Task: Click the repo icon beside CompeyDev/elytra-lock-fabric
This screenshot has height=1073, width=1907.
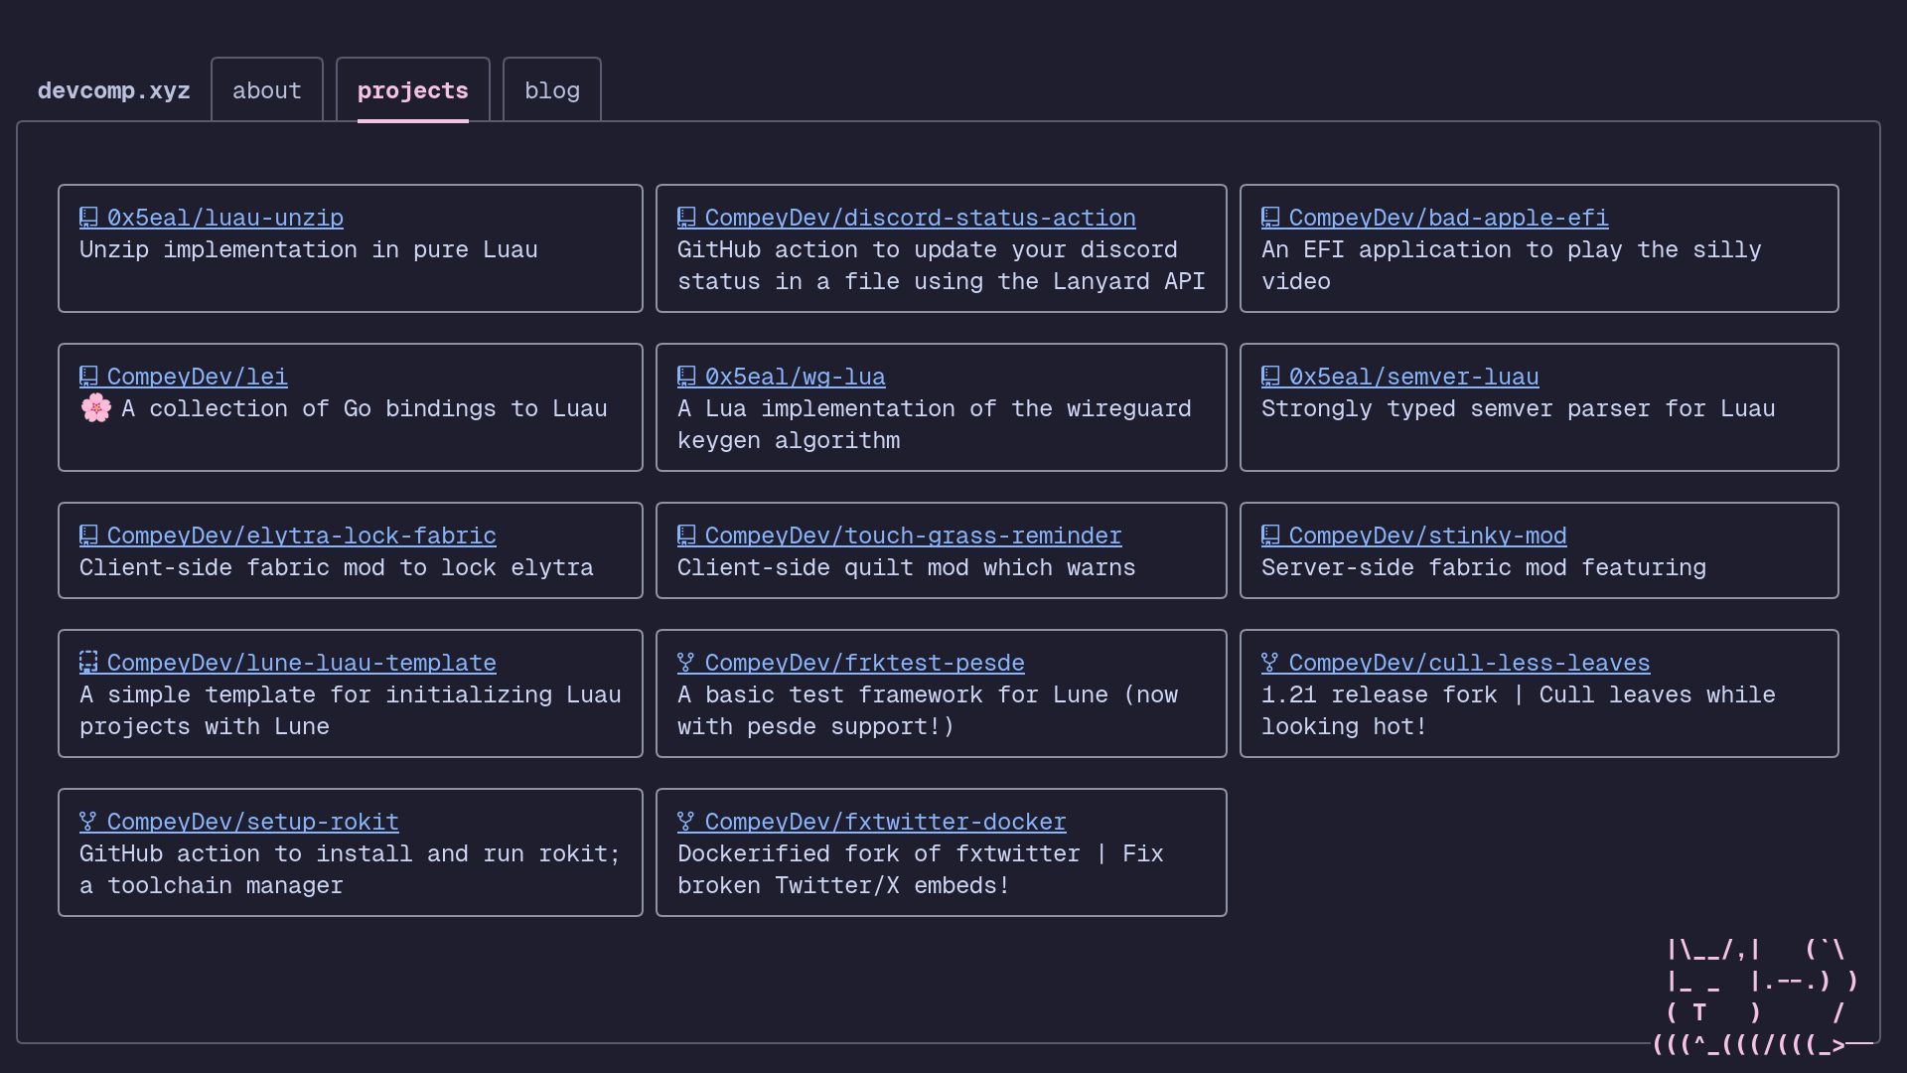Action: pyautogui.click(x=88, y=535)
